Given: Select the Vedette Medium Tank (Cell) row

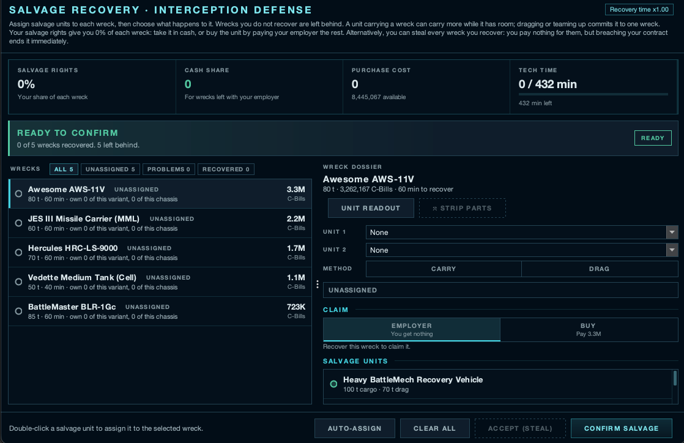Looking at the screenshot, I should (x=160, y=282).
